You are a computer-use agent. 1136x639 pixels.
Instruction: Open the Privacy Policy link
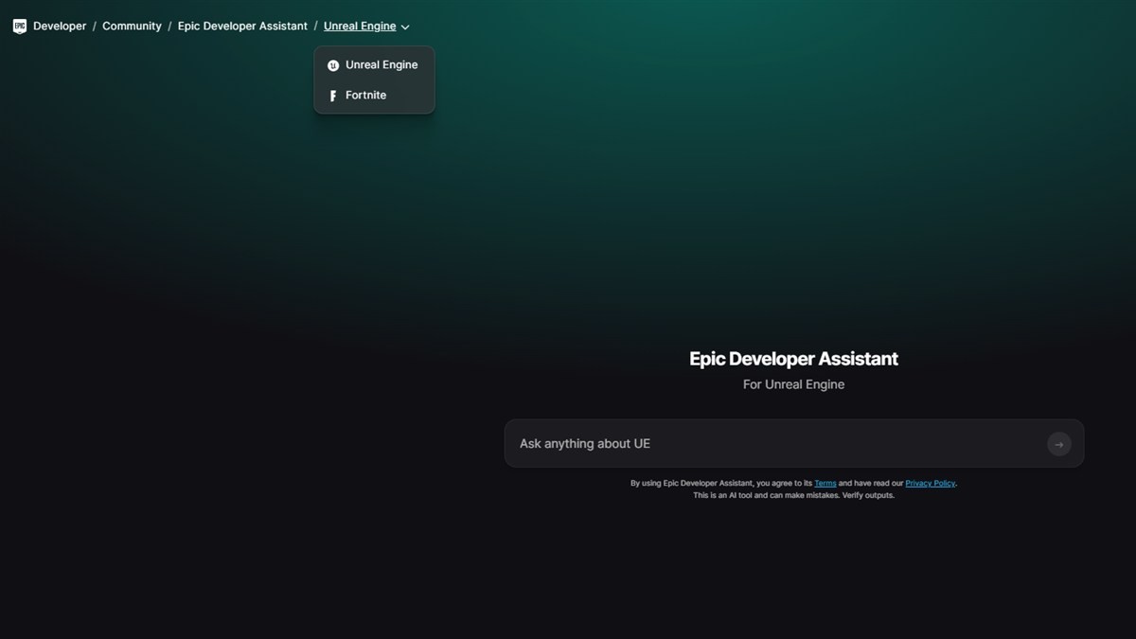[931, 484]
